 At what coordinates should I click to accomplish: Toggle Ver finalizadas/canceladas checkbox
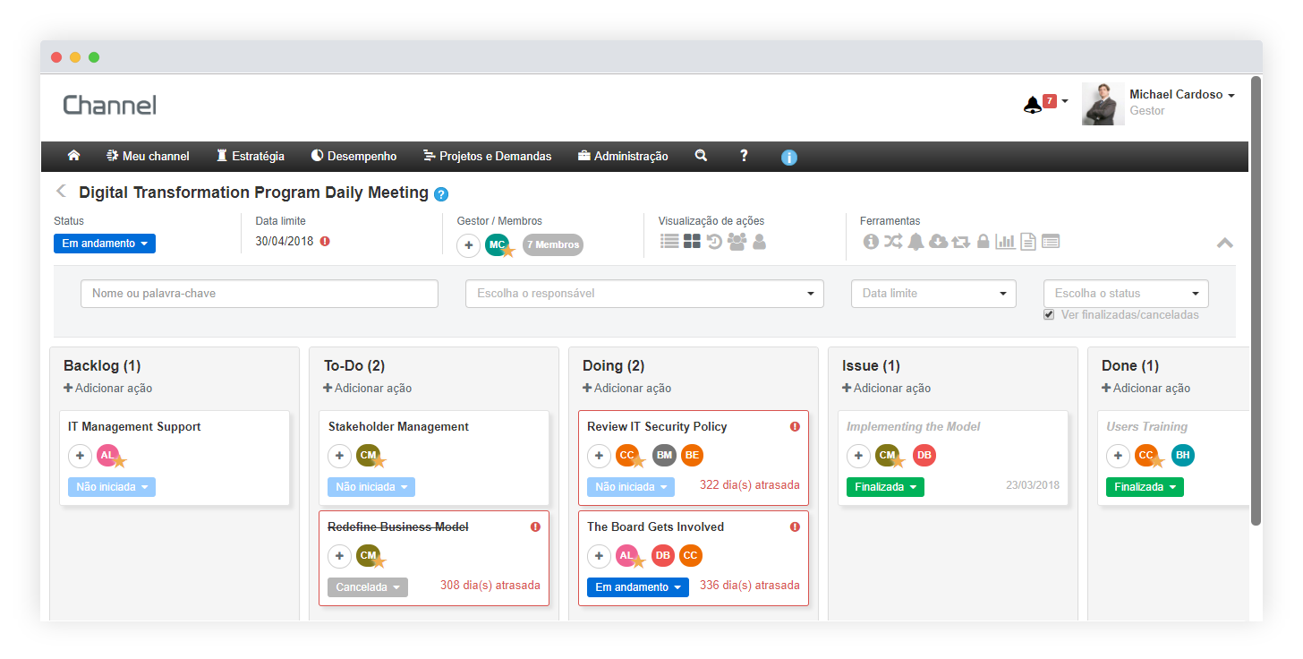(1049, 315)
